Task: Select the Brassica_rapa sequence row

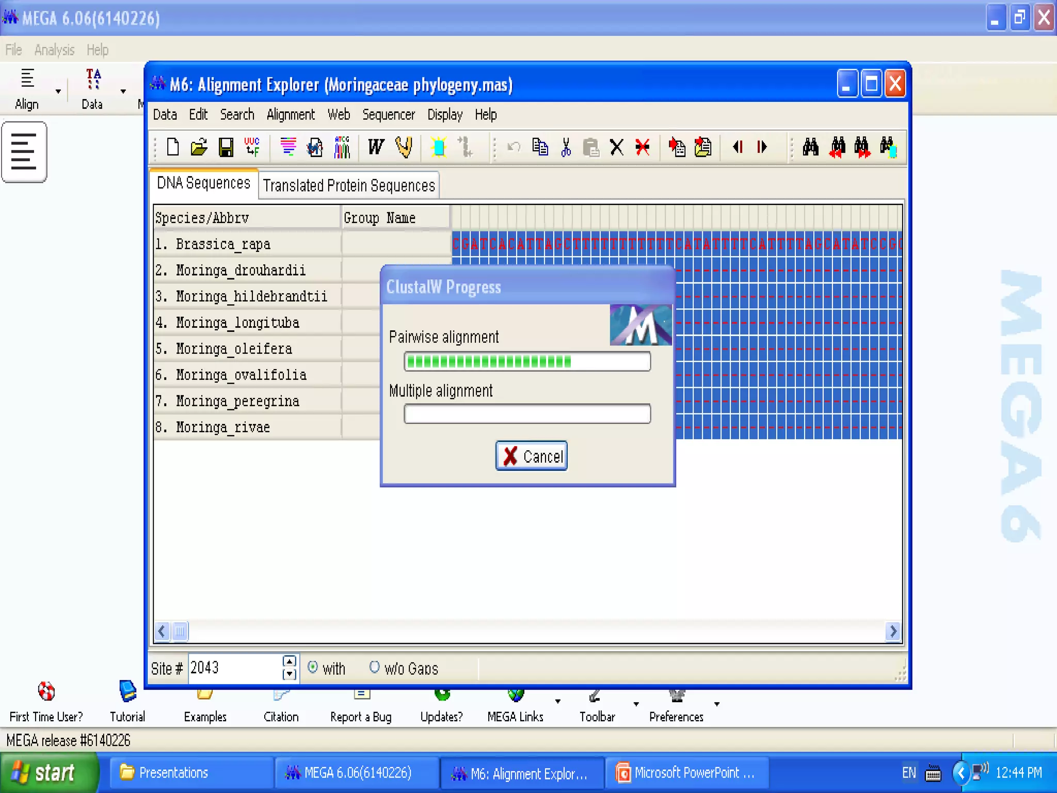Action: point(247,244)
